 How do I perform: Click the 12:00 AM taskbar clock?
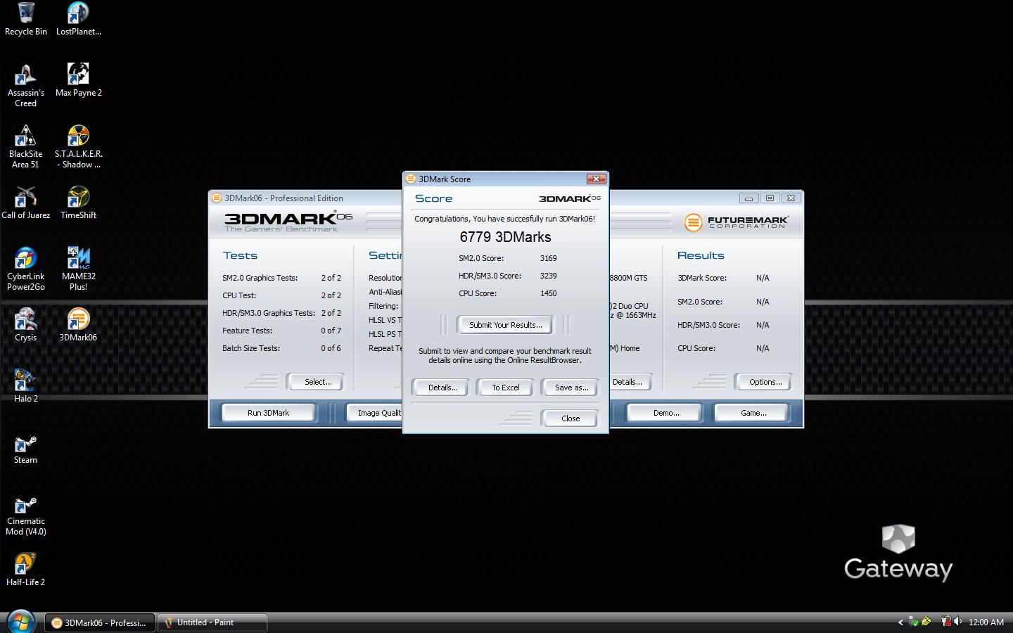(x=986, y=622)
